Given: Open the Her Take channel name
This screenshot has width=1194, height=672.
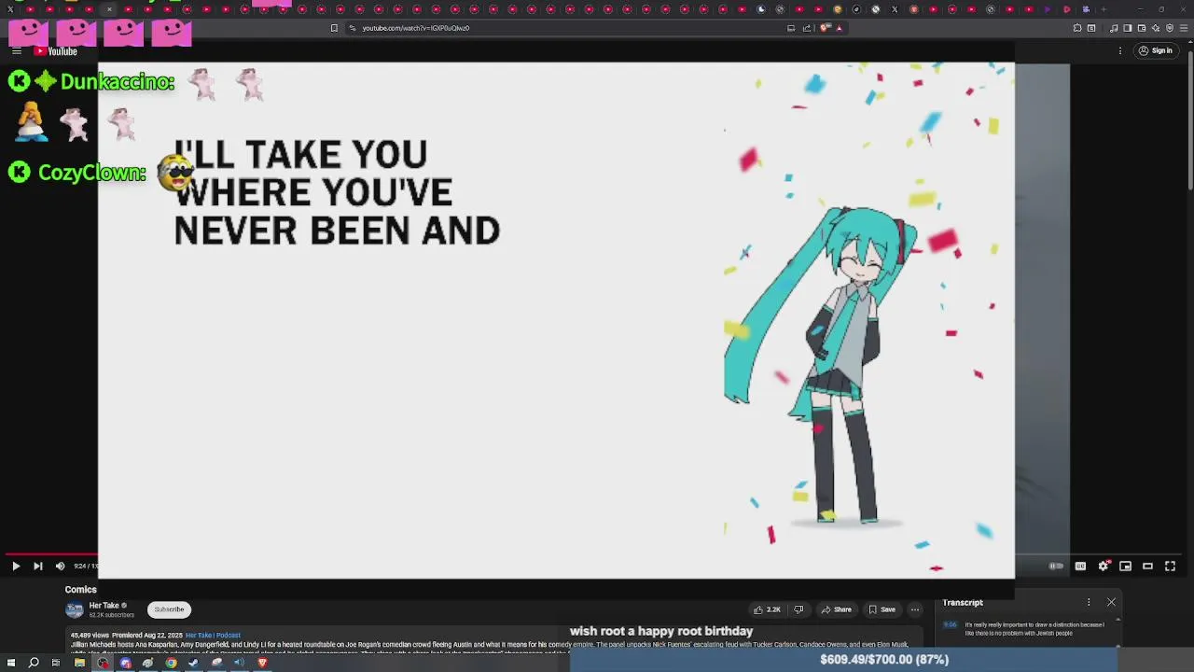Looking at the screenshot, I should 104,606.
